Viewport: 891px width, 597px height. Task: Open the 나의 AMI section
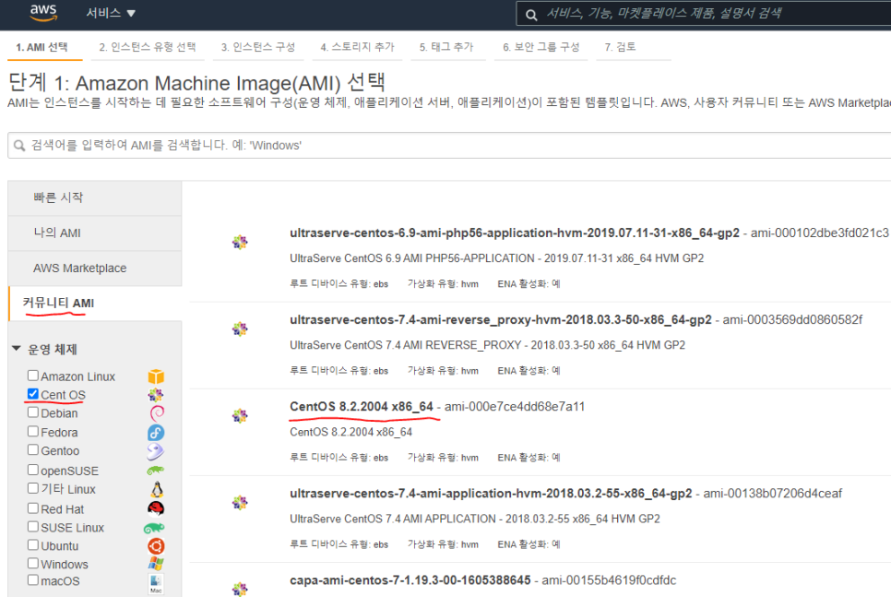pos(95,233)
